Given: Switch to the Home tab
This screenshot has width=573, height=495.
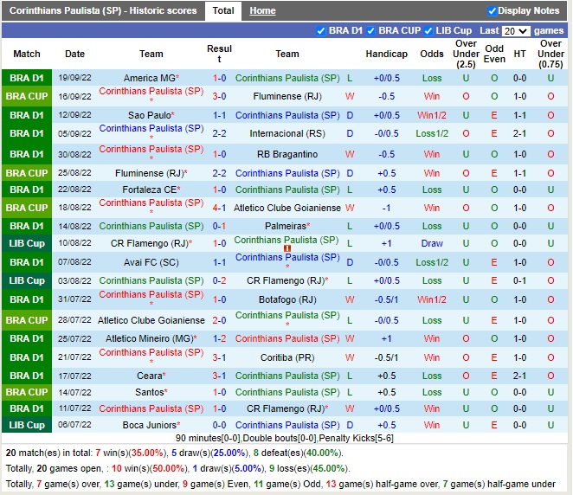Looking at the screenshot, I should tap(262, 11).
